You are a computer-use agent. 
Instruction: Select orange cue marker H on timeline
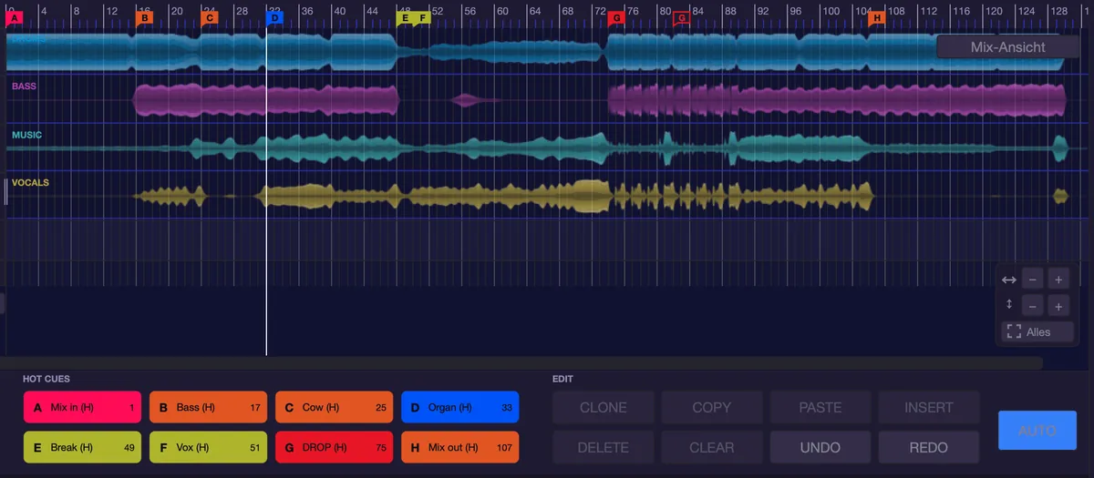[x=876, y=17]
